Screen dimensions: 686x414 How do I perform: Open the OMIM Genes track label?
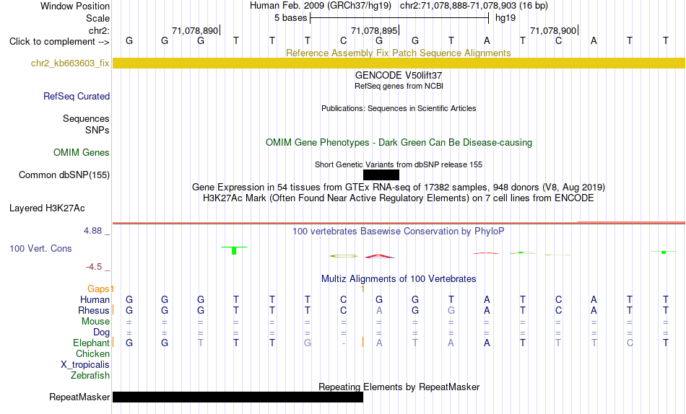click(x=82, y=153)
